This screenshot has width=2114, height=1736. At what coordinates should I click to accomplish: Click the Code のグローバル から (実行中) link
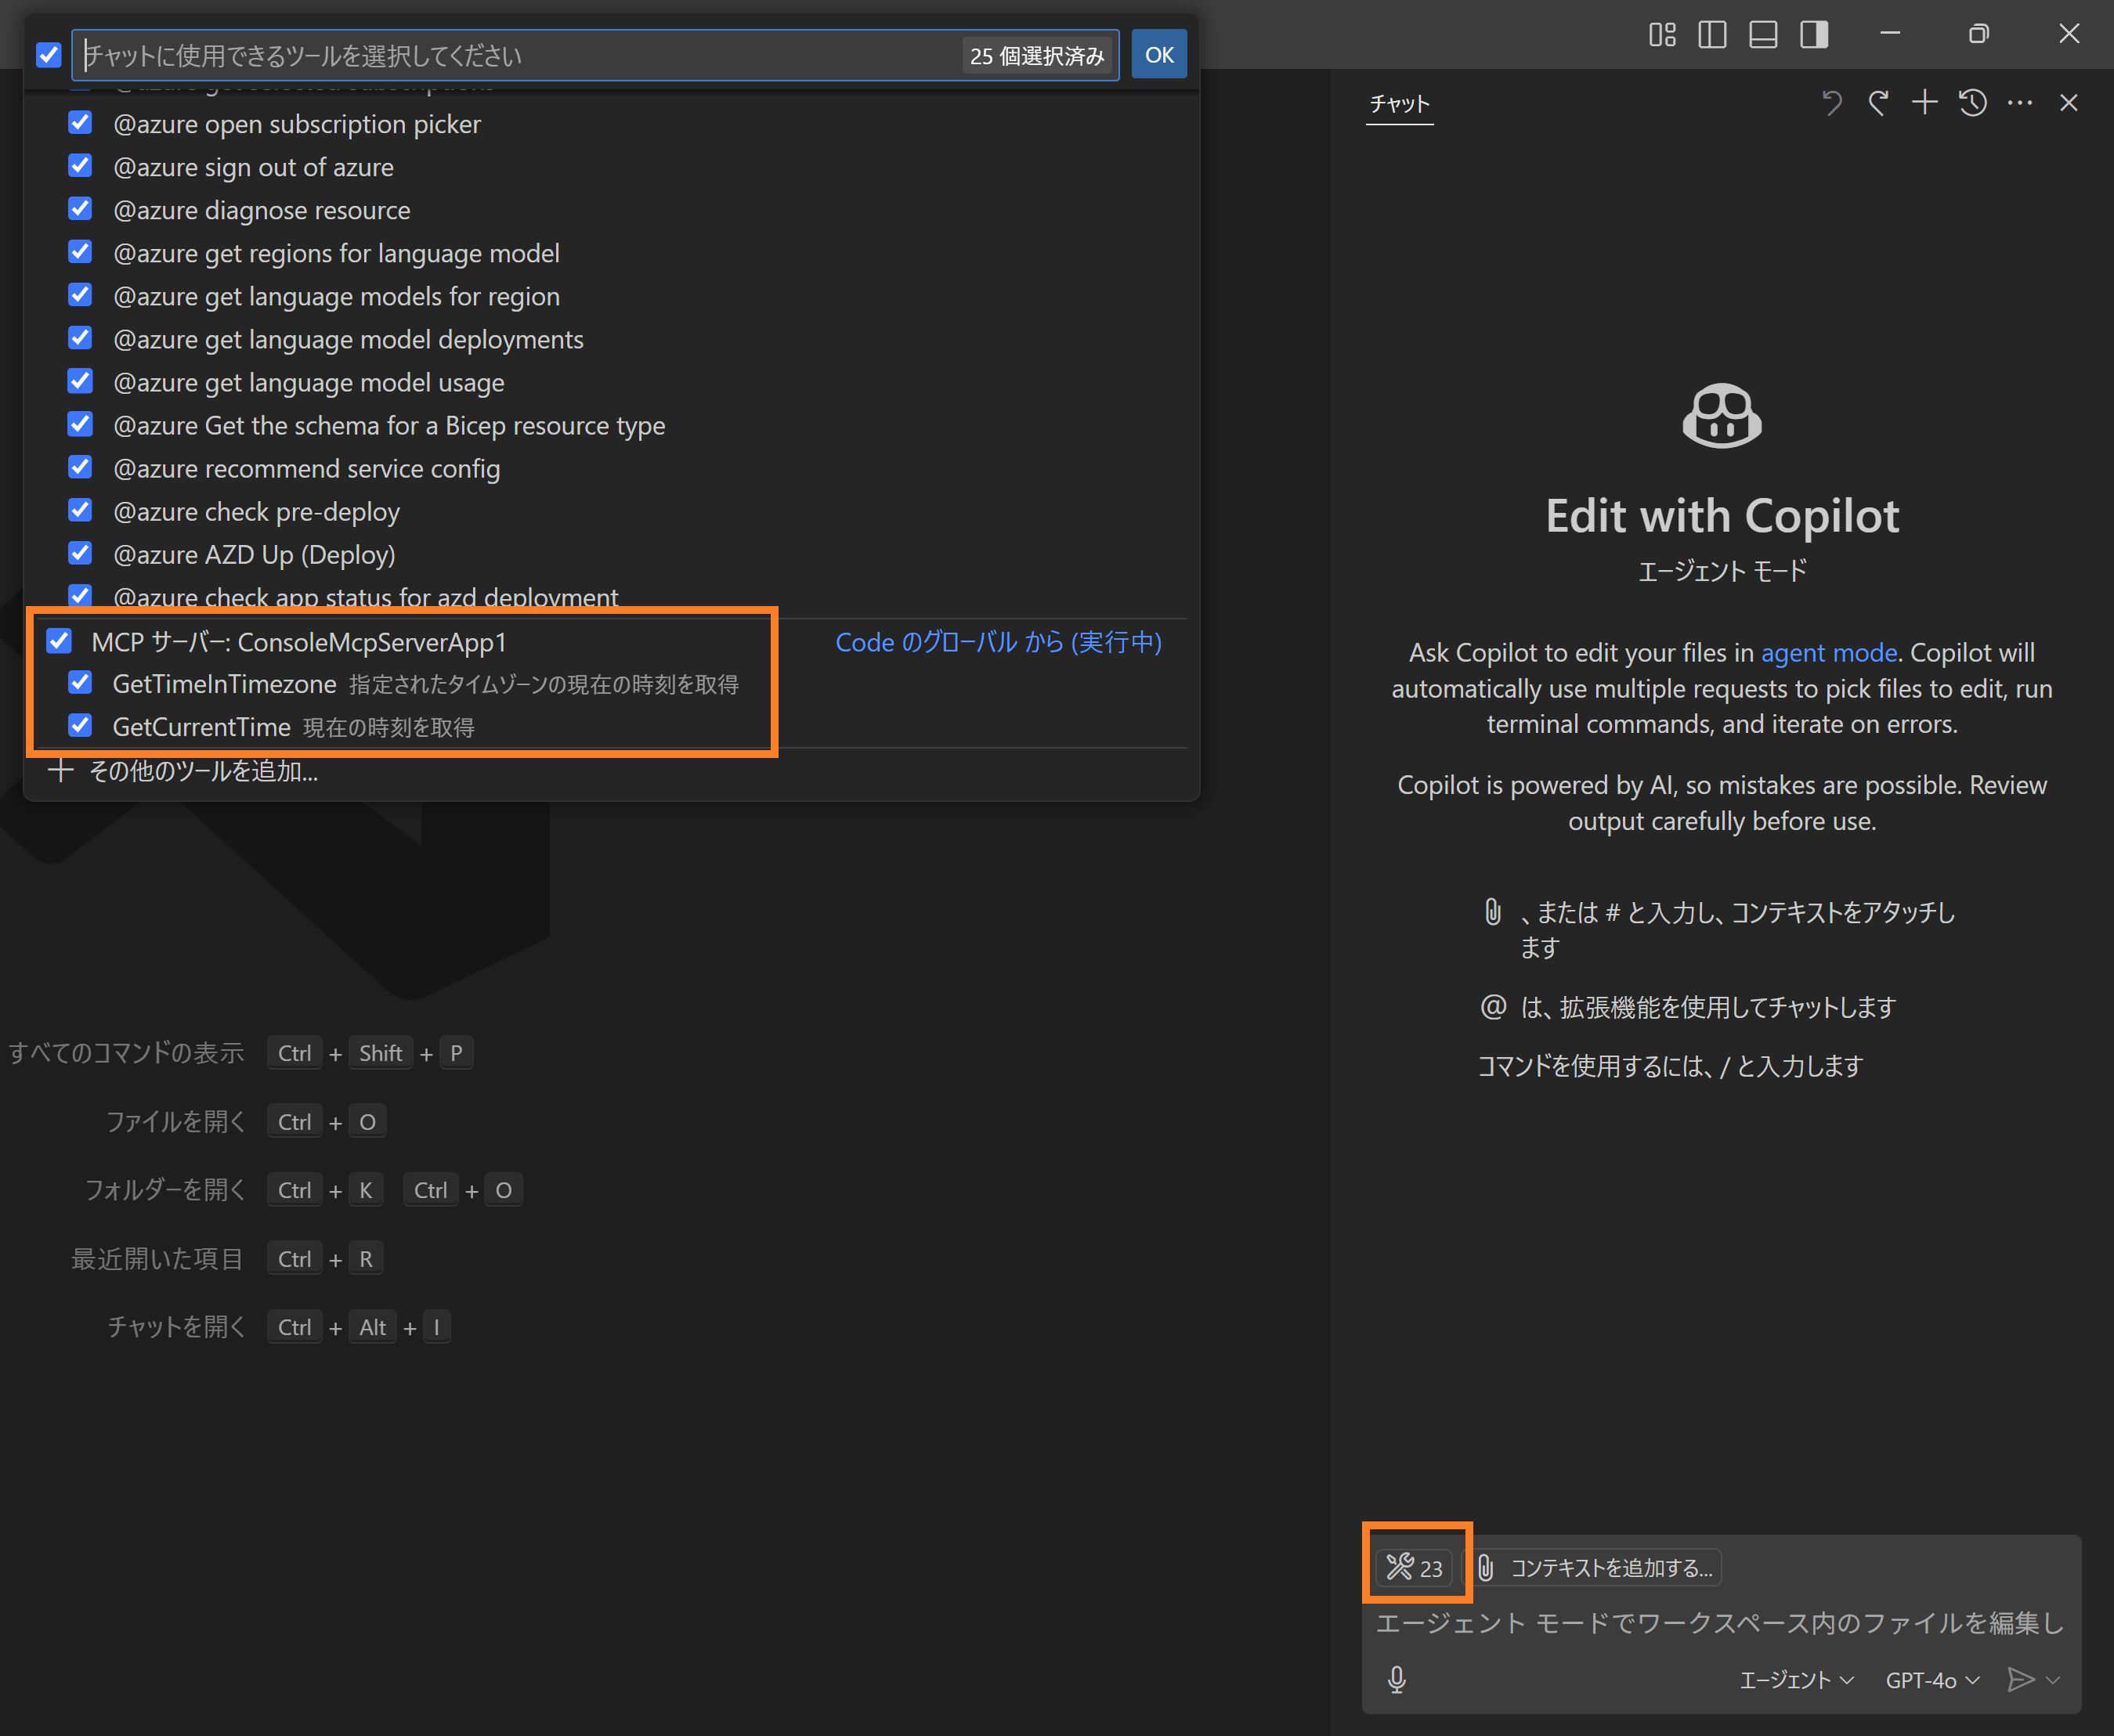998,642
